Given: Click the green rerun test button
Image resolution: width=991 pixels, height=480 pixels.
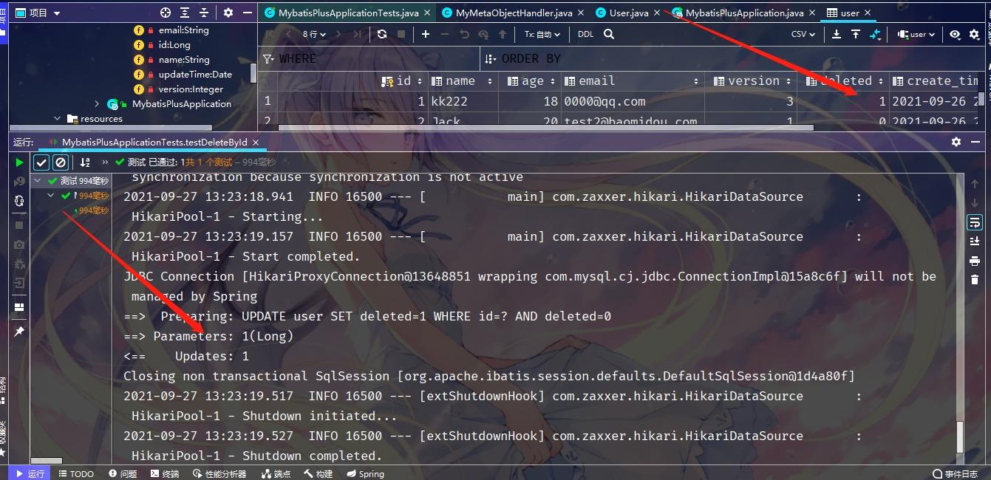Looking at the screenshot, I should click(x=19, y=162).
